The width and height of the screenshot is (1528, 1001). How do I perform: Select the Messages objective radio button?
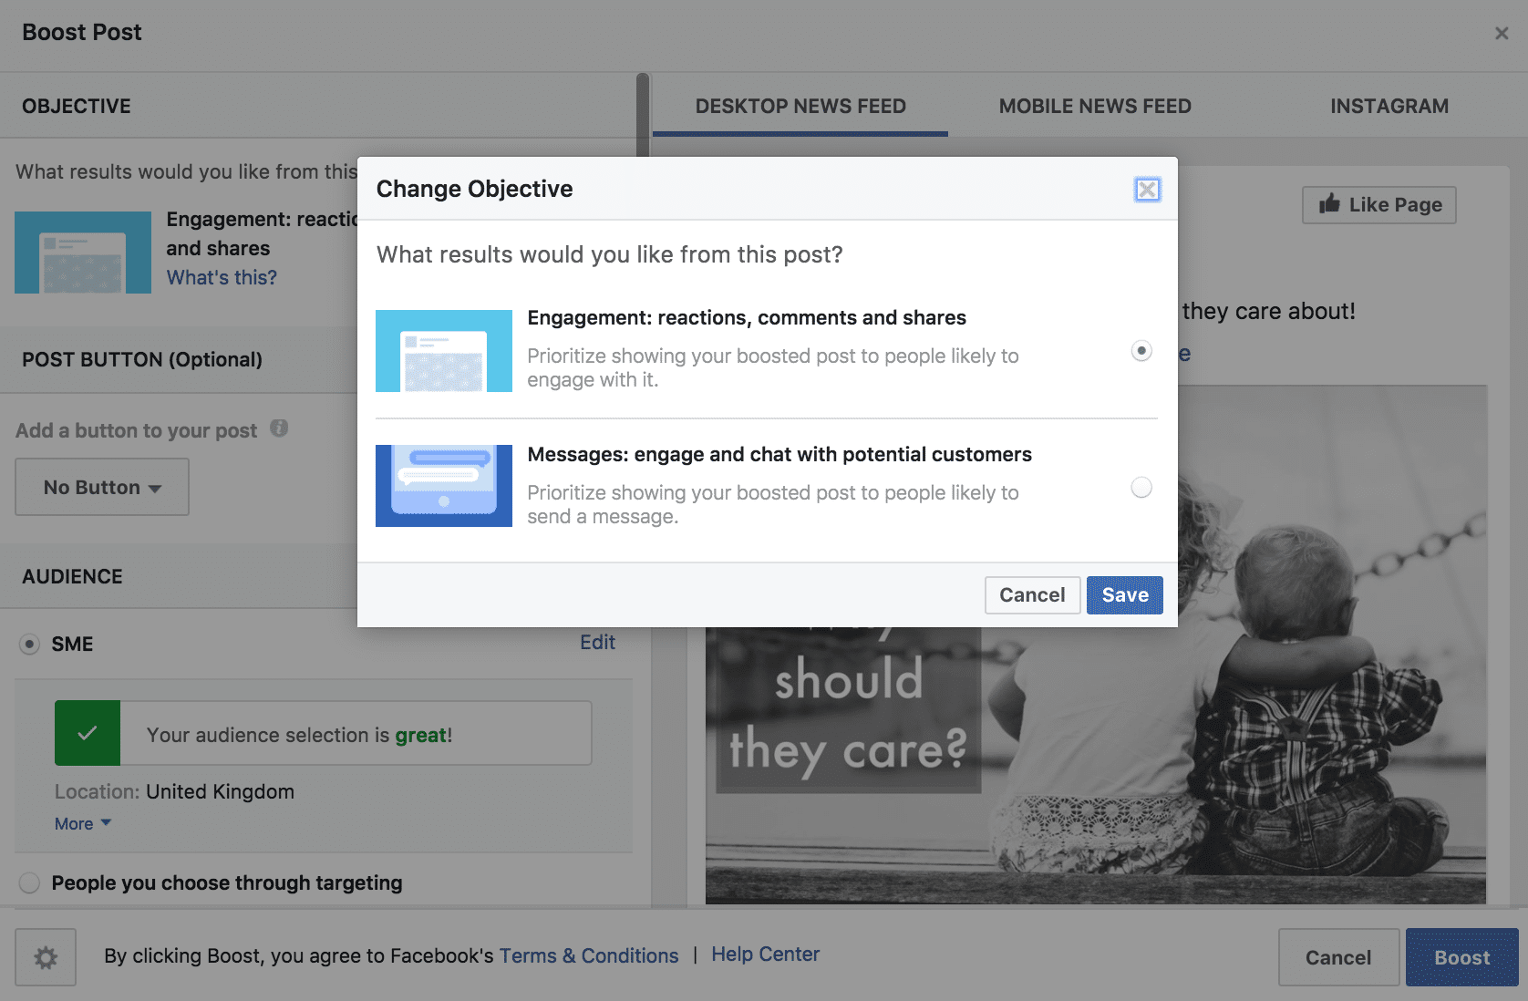pyautogui.click(x=1141, y=487)
